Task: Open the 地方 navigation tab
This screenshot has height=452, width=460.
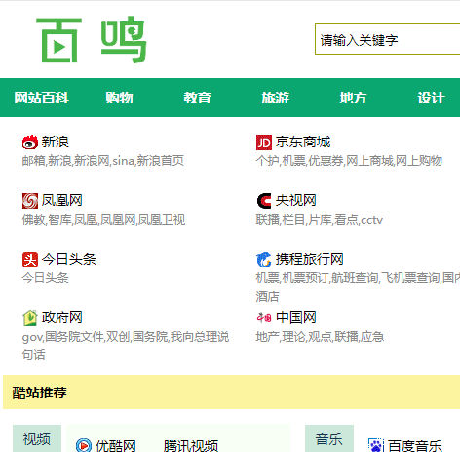Action: point(353,98)
